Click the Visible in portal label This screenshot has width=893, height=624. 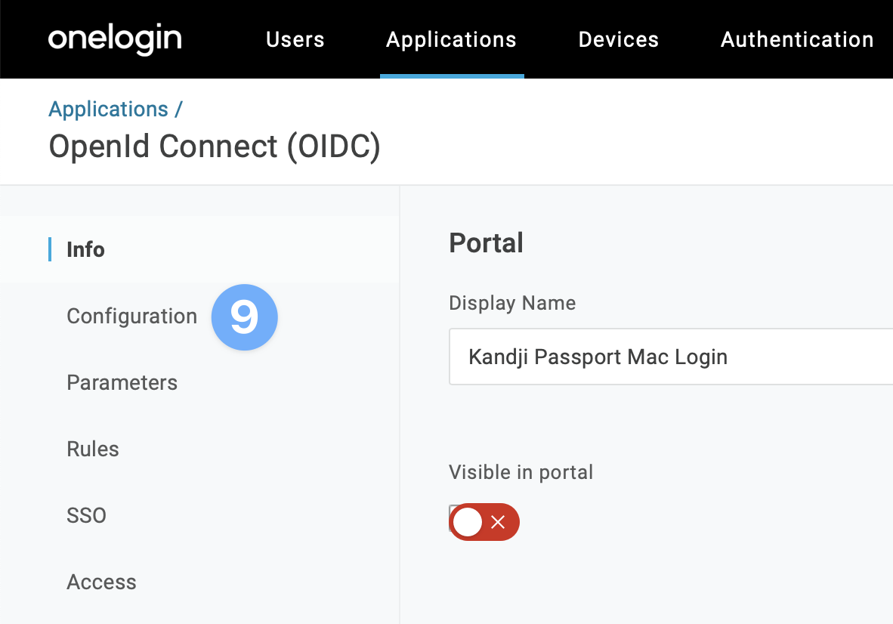[x=521, y=472]
